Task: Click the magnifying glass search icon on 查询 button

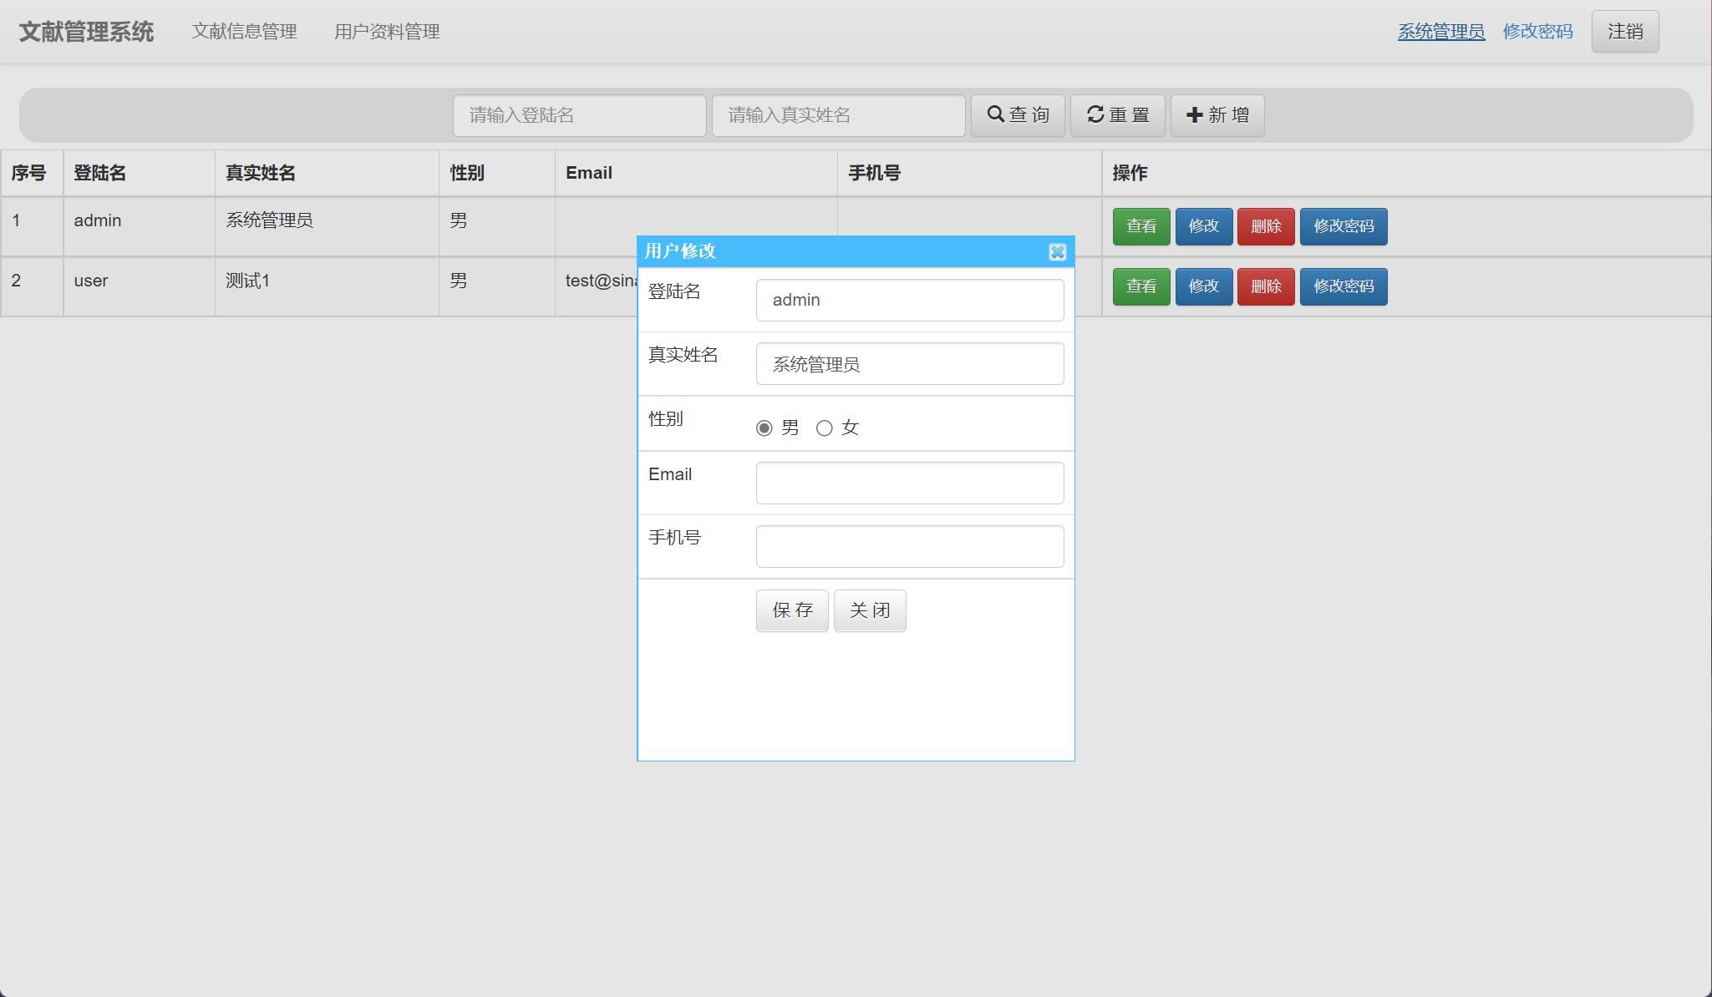Action: pyautogui.click(x=995, y=115)
